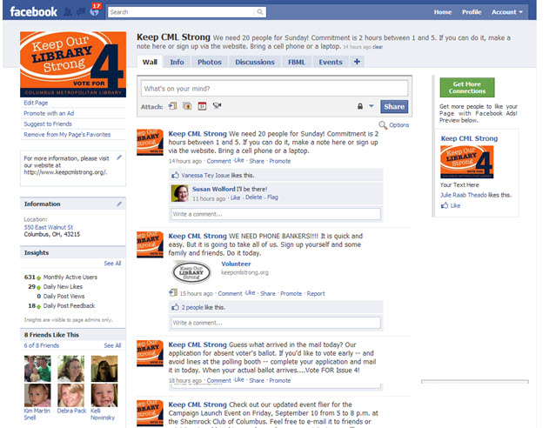
Task: Open the wall Options magnifier icon
Action: (383, 125)
